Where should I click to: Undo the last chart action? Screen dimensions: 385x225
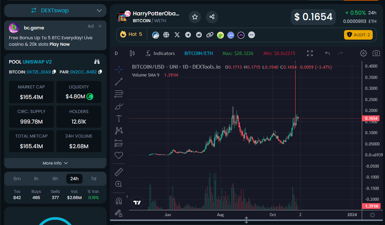pyautogui.click(x=327, y=53)
